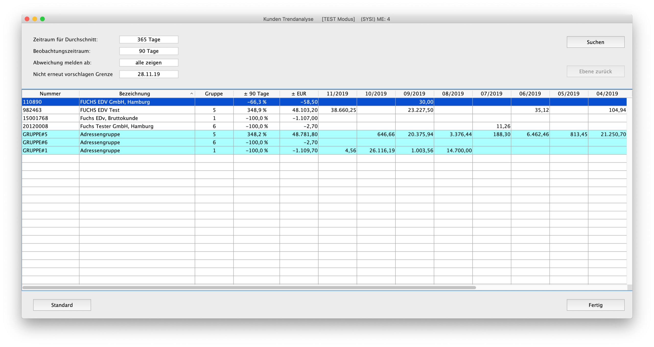Viewport: 654px width, 347px height.
Task: Click the Suchen button
Action: tap(595, 42)
